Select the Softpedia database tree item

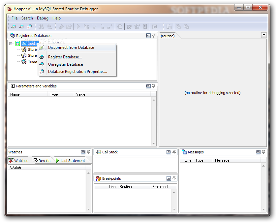click(30, 44)
